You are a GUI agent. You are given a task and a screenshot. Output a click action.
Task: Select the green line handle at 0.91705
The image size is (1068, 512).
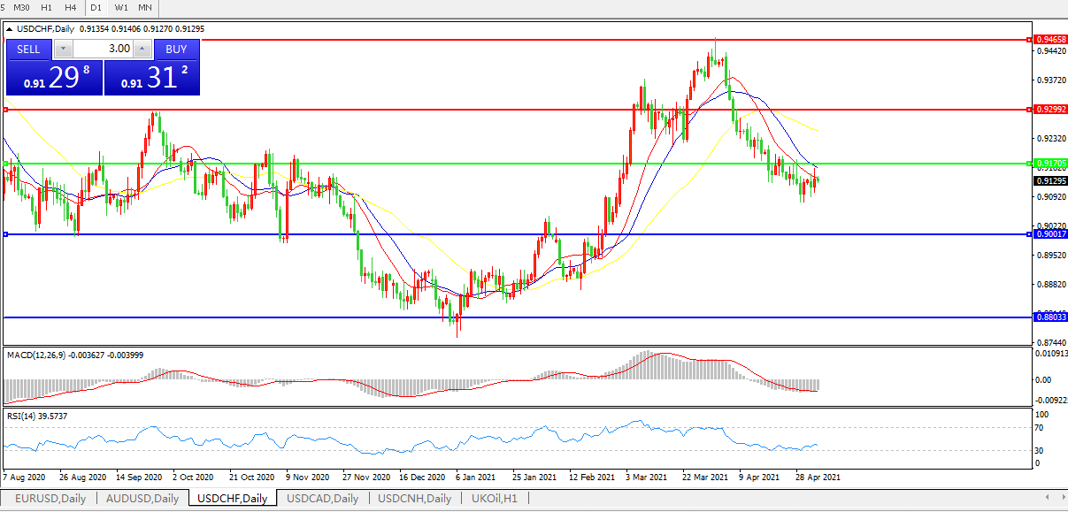pos(1027,164)
